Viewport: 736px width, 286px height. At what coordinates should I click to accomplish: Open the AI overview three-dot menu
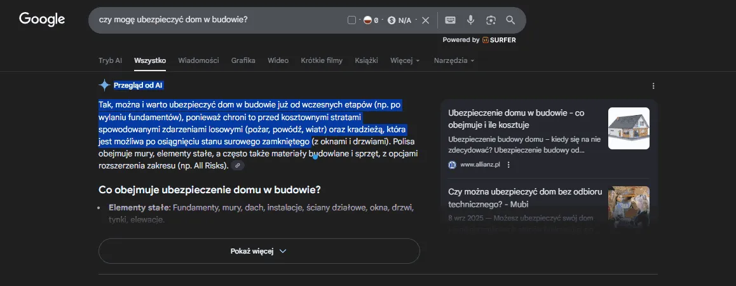click(653, 86)
